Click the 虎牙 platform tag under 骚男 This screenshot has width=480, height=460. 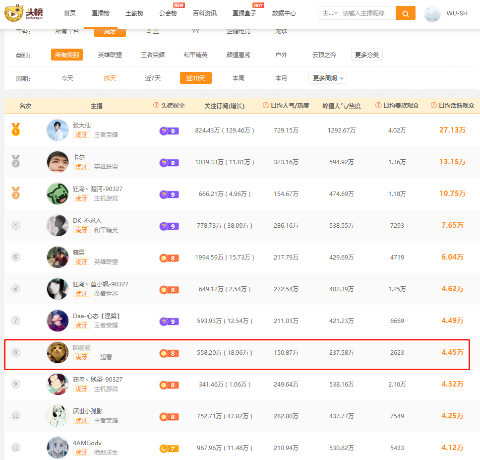coord(81,262)
